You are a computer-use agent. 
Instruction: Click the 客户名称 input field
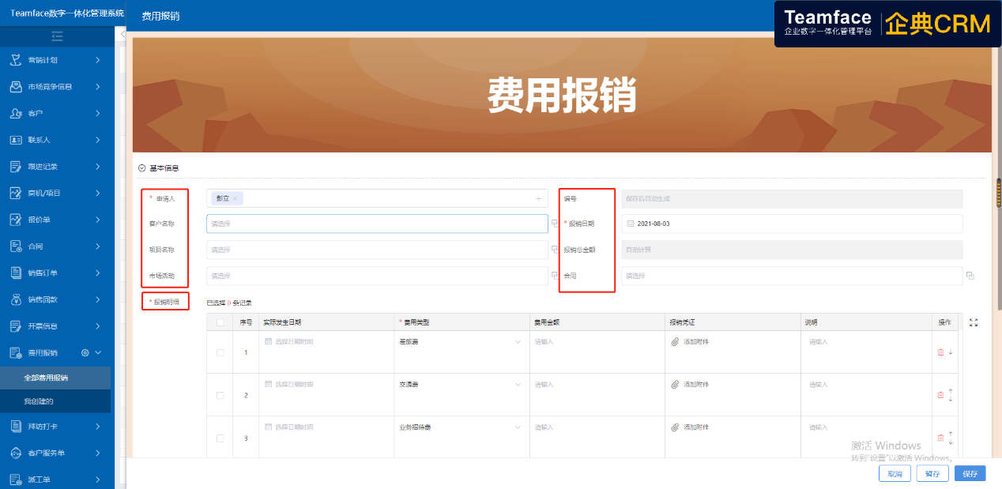(377, 224)
